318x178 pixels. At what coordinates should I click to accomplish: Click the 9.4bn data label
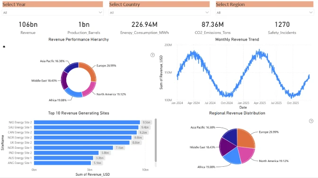click(145, 127)
